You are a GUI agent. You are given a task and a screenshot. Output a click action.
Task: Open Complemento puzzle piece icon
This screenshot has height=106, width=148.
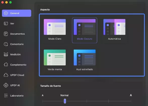pyautogui.click(x=6, y=65)
